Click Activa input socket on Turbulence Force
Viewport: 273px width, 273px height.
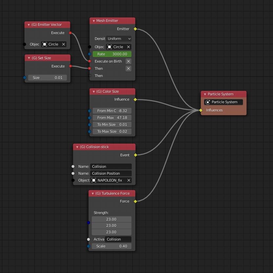pos(88,239)
